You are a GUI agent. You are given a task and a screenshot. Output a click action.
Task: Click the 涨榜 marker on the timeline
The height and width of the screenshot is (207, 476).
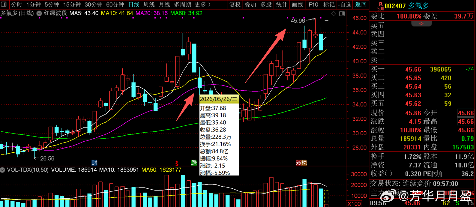coord(301,163)
